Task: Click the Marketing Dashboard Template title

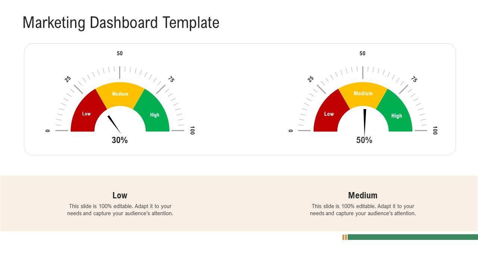Action: pos(121,23)
